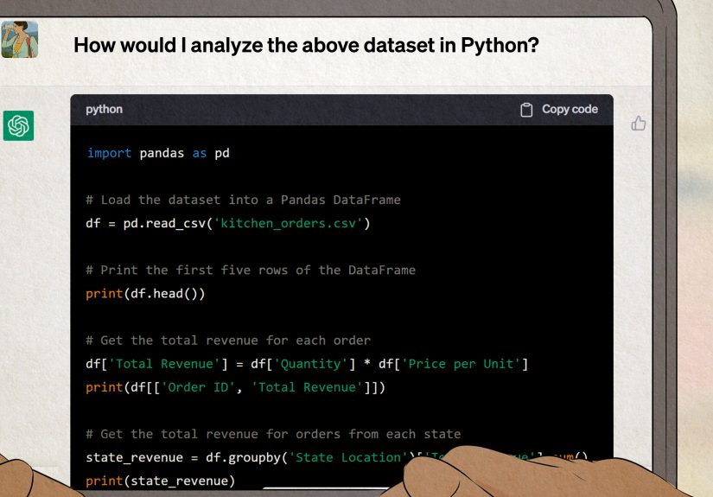Click the string 'kitchen_orders.csv'

(289, 223)
